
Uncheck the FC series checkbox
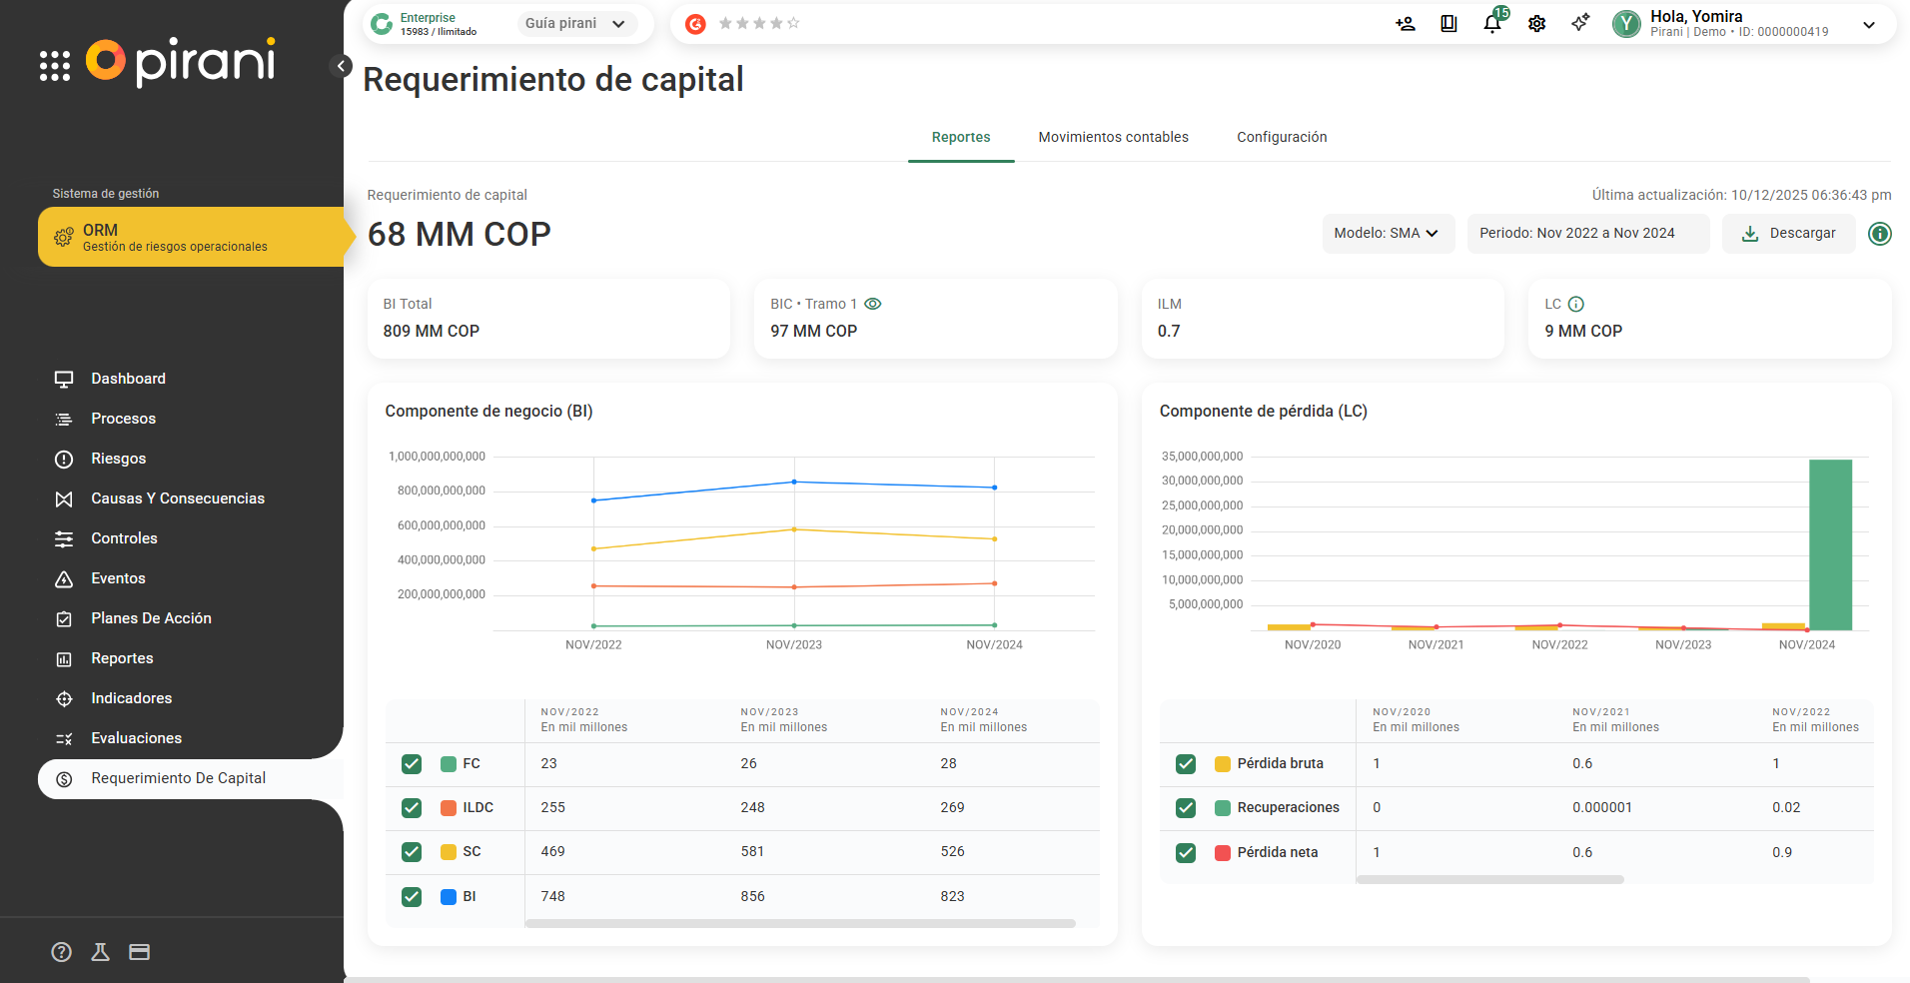point(412,764)
